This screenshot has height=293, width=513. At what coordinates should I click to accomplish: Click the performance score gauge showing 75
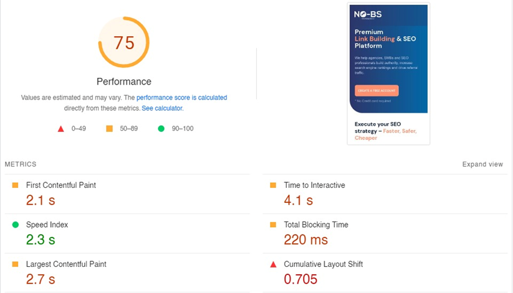124,42
